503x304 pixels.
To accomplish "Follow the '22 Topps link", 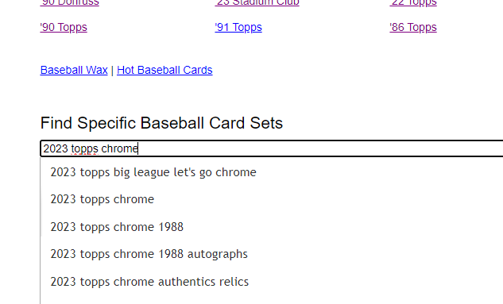I will pyautogui.click(x=413, y=3).
